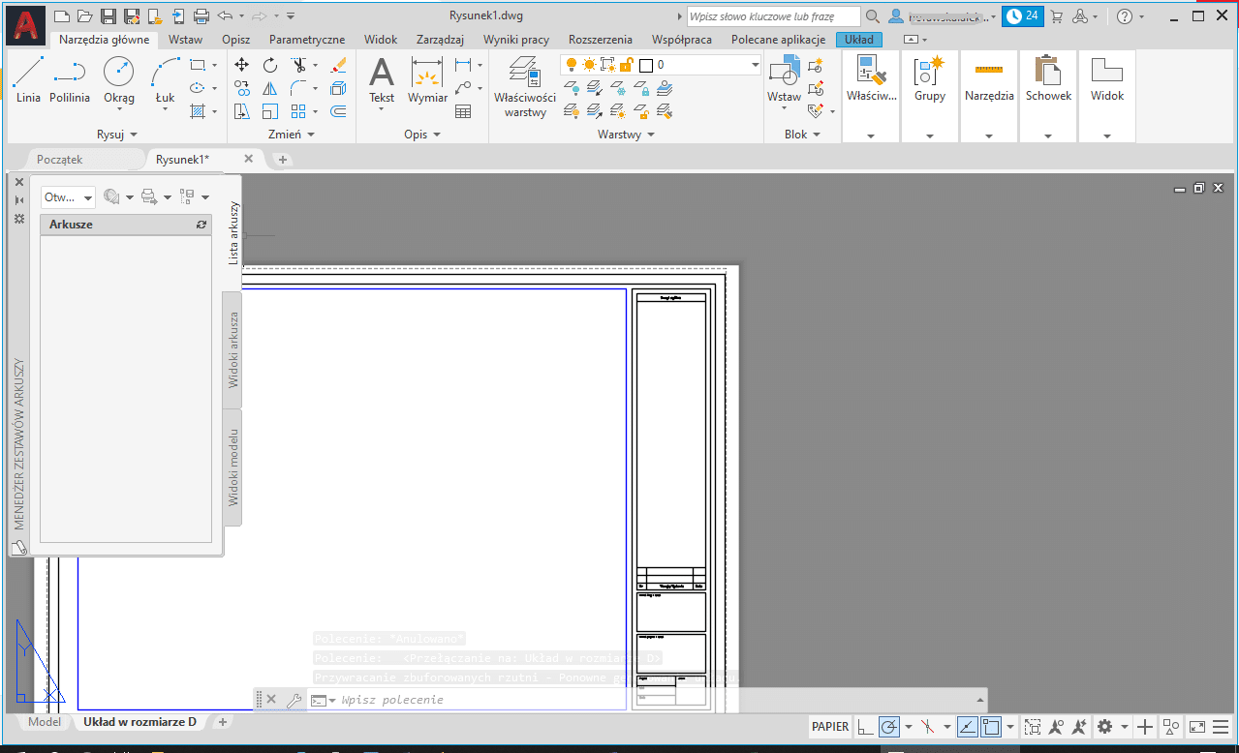Click the Hatch tool icon

[x=198, y=111]
